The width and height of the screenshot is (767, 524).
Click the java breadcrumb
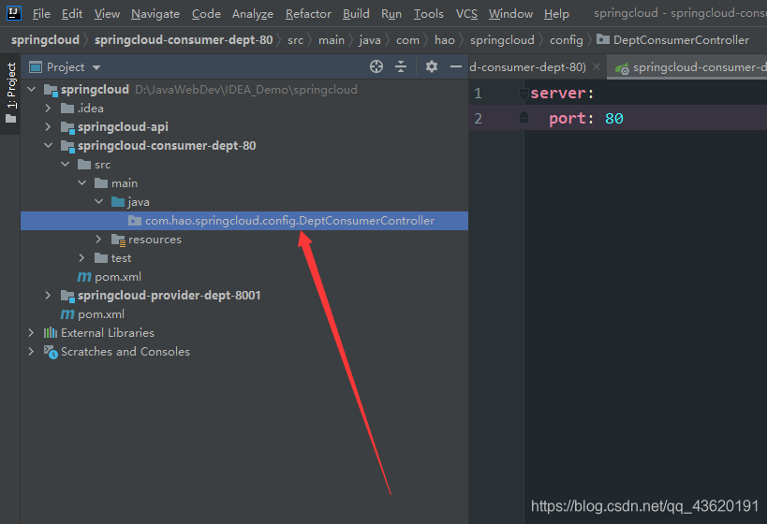click(x=370, y=40)
